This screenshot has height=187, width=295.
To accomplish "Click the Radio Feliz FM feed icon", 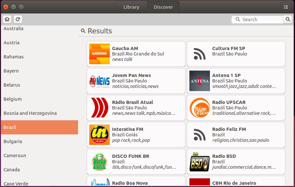I will pyautogui.click(x=200, y=135).
